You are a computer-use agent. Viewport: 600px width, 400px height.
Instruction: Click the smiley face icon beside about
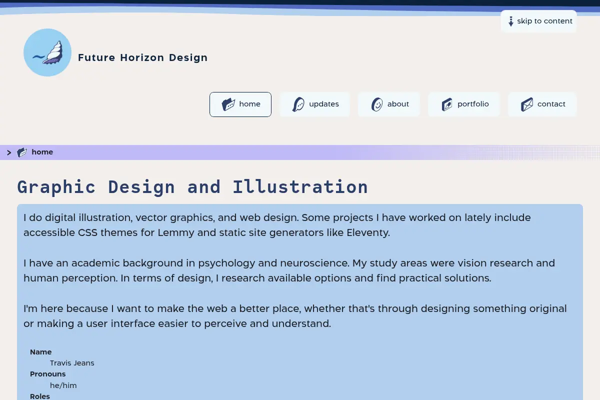point(377,104)
